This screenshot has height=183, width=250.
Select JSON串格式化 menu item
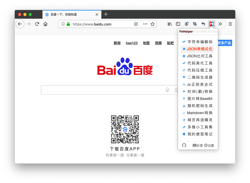(197, 49)
